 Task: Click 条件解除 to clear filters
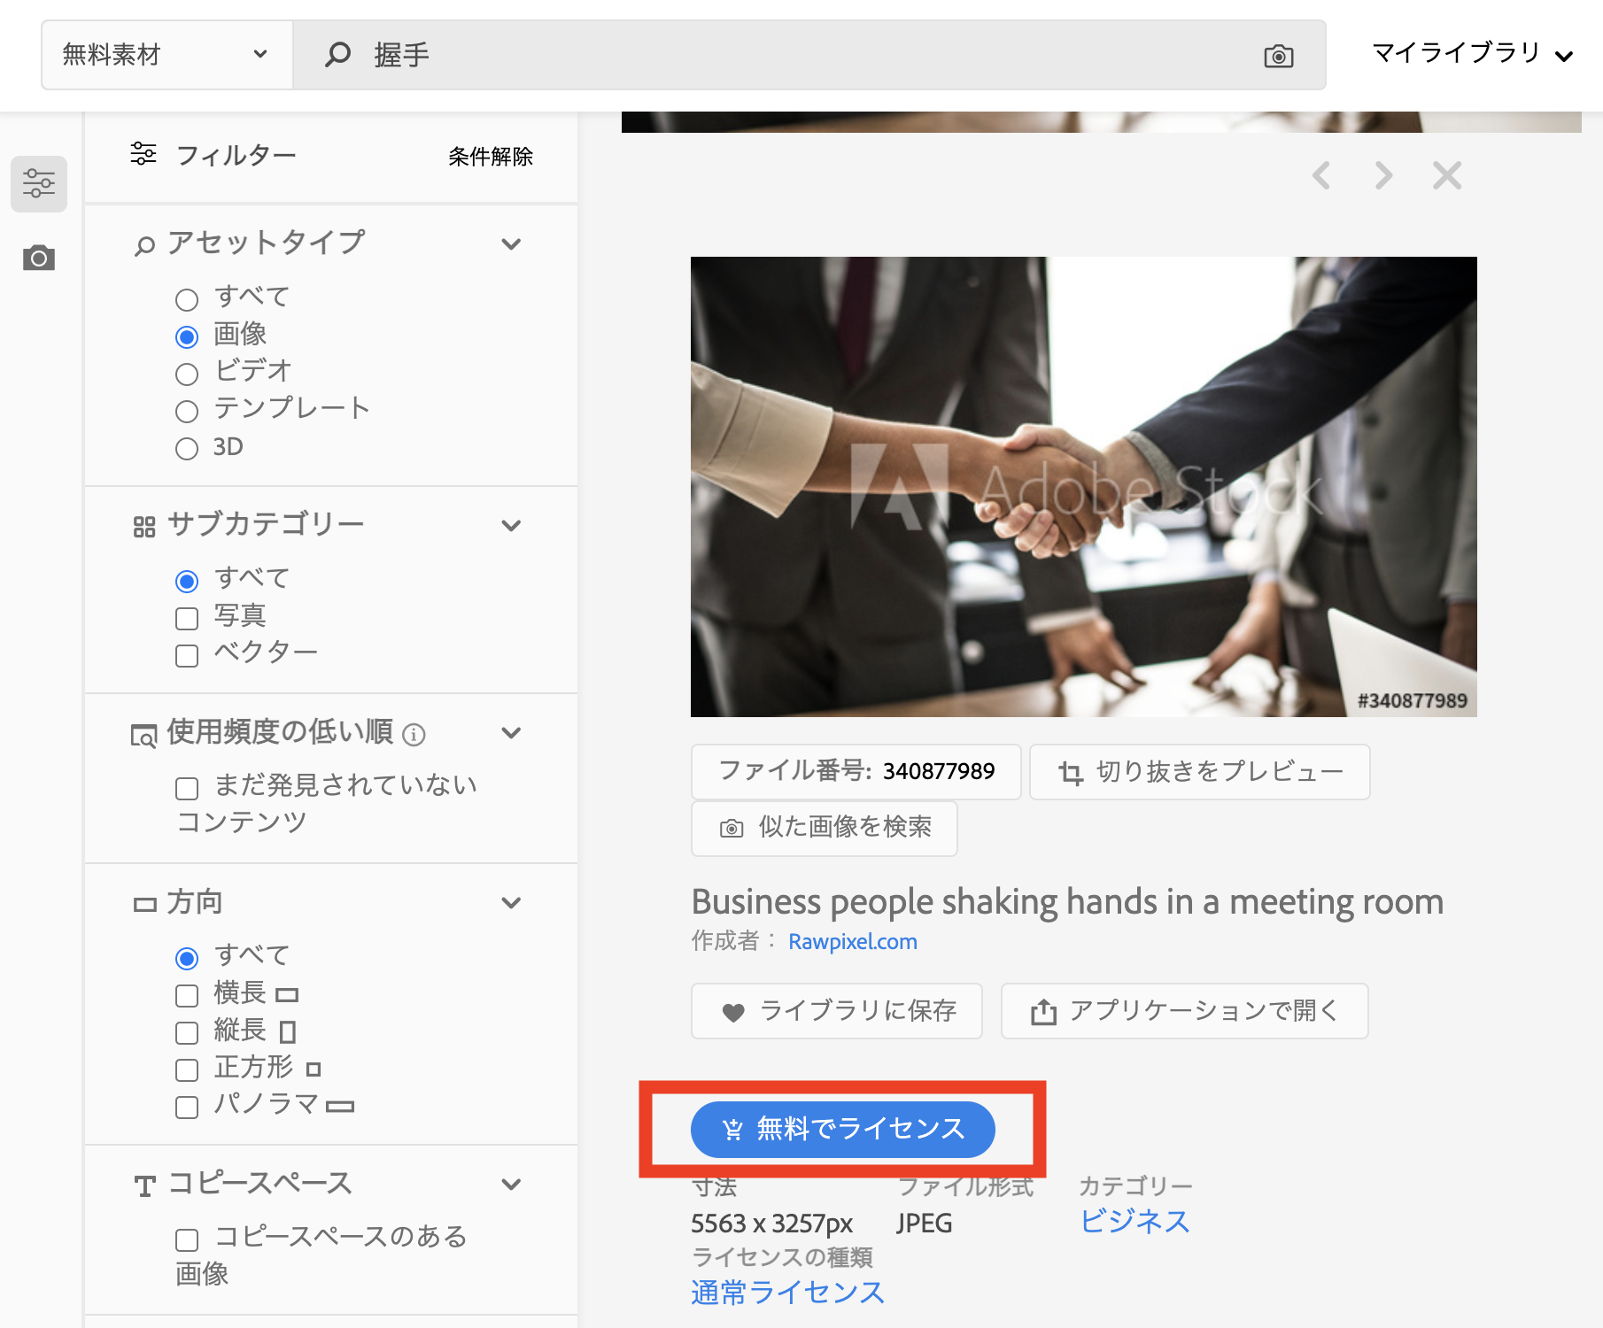click(x=491, y=157)
